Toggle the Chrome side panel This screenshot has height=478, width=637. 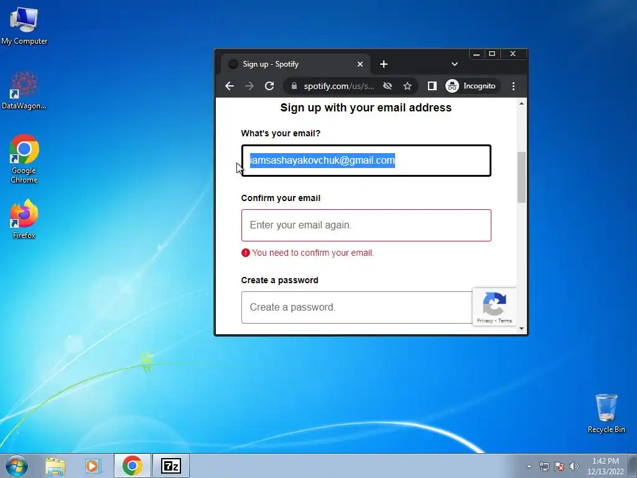pyautogui.click(x=432, y=86)
